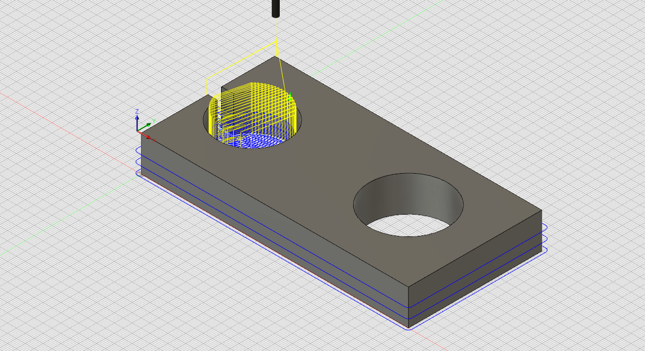Click the white opening at the right hole's bottom
This screenshot has width=645, height=351.
click(408, 225)
